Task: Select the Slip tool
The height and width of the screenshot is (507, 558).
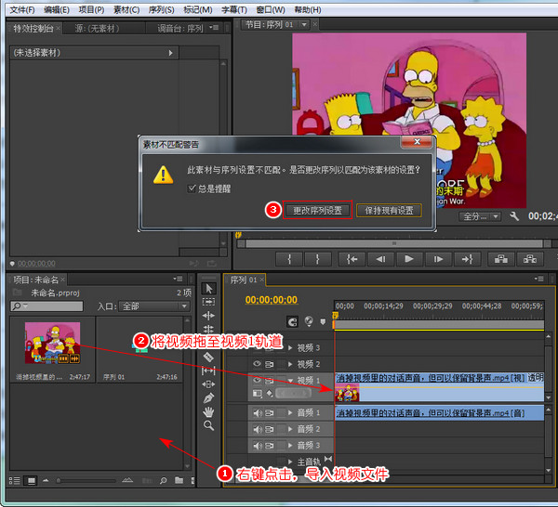Action: (x=208, y=370)
